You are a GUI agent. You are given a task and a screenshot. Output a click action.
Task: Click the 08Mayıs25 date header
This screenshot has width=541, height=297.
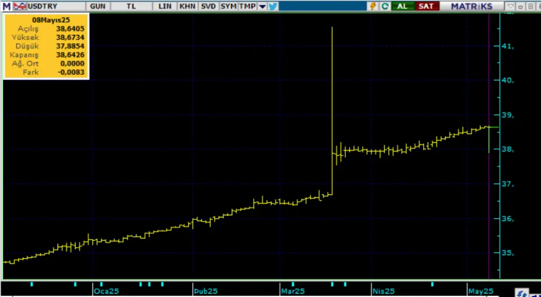click(x=51, y=20)
